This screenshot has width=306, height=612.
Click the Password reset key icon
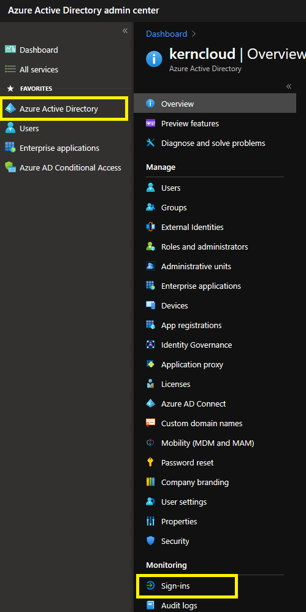click(x=150, y=462)
